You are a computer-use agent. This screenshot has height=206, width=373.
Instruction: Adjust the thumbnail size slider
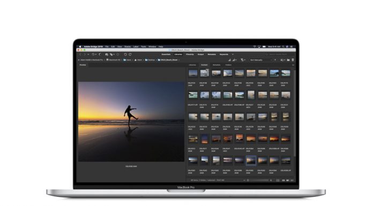(258, 180)
